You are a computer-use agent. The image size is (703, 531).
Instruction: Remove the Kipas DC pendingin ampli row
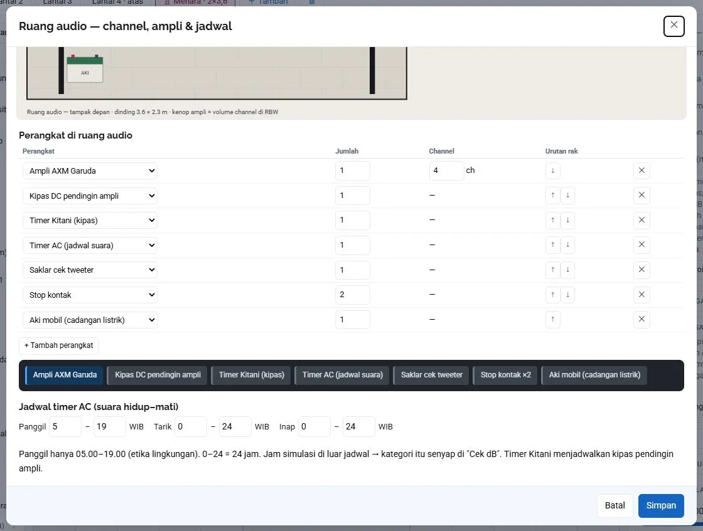(x=641, y=195)
